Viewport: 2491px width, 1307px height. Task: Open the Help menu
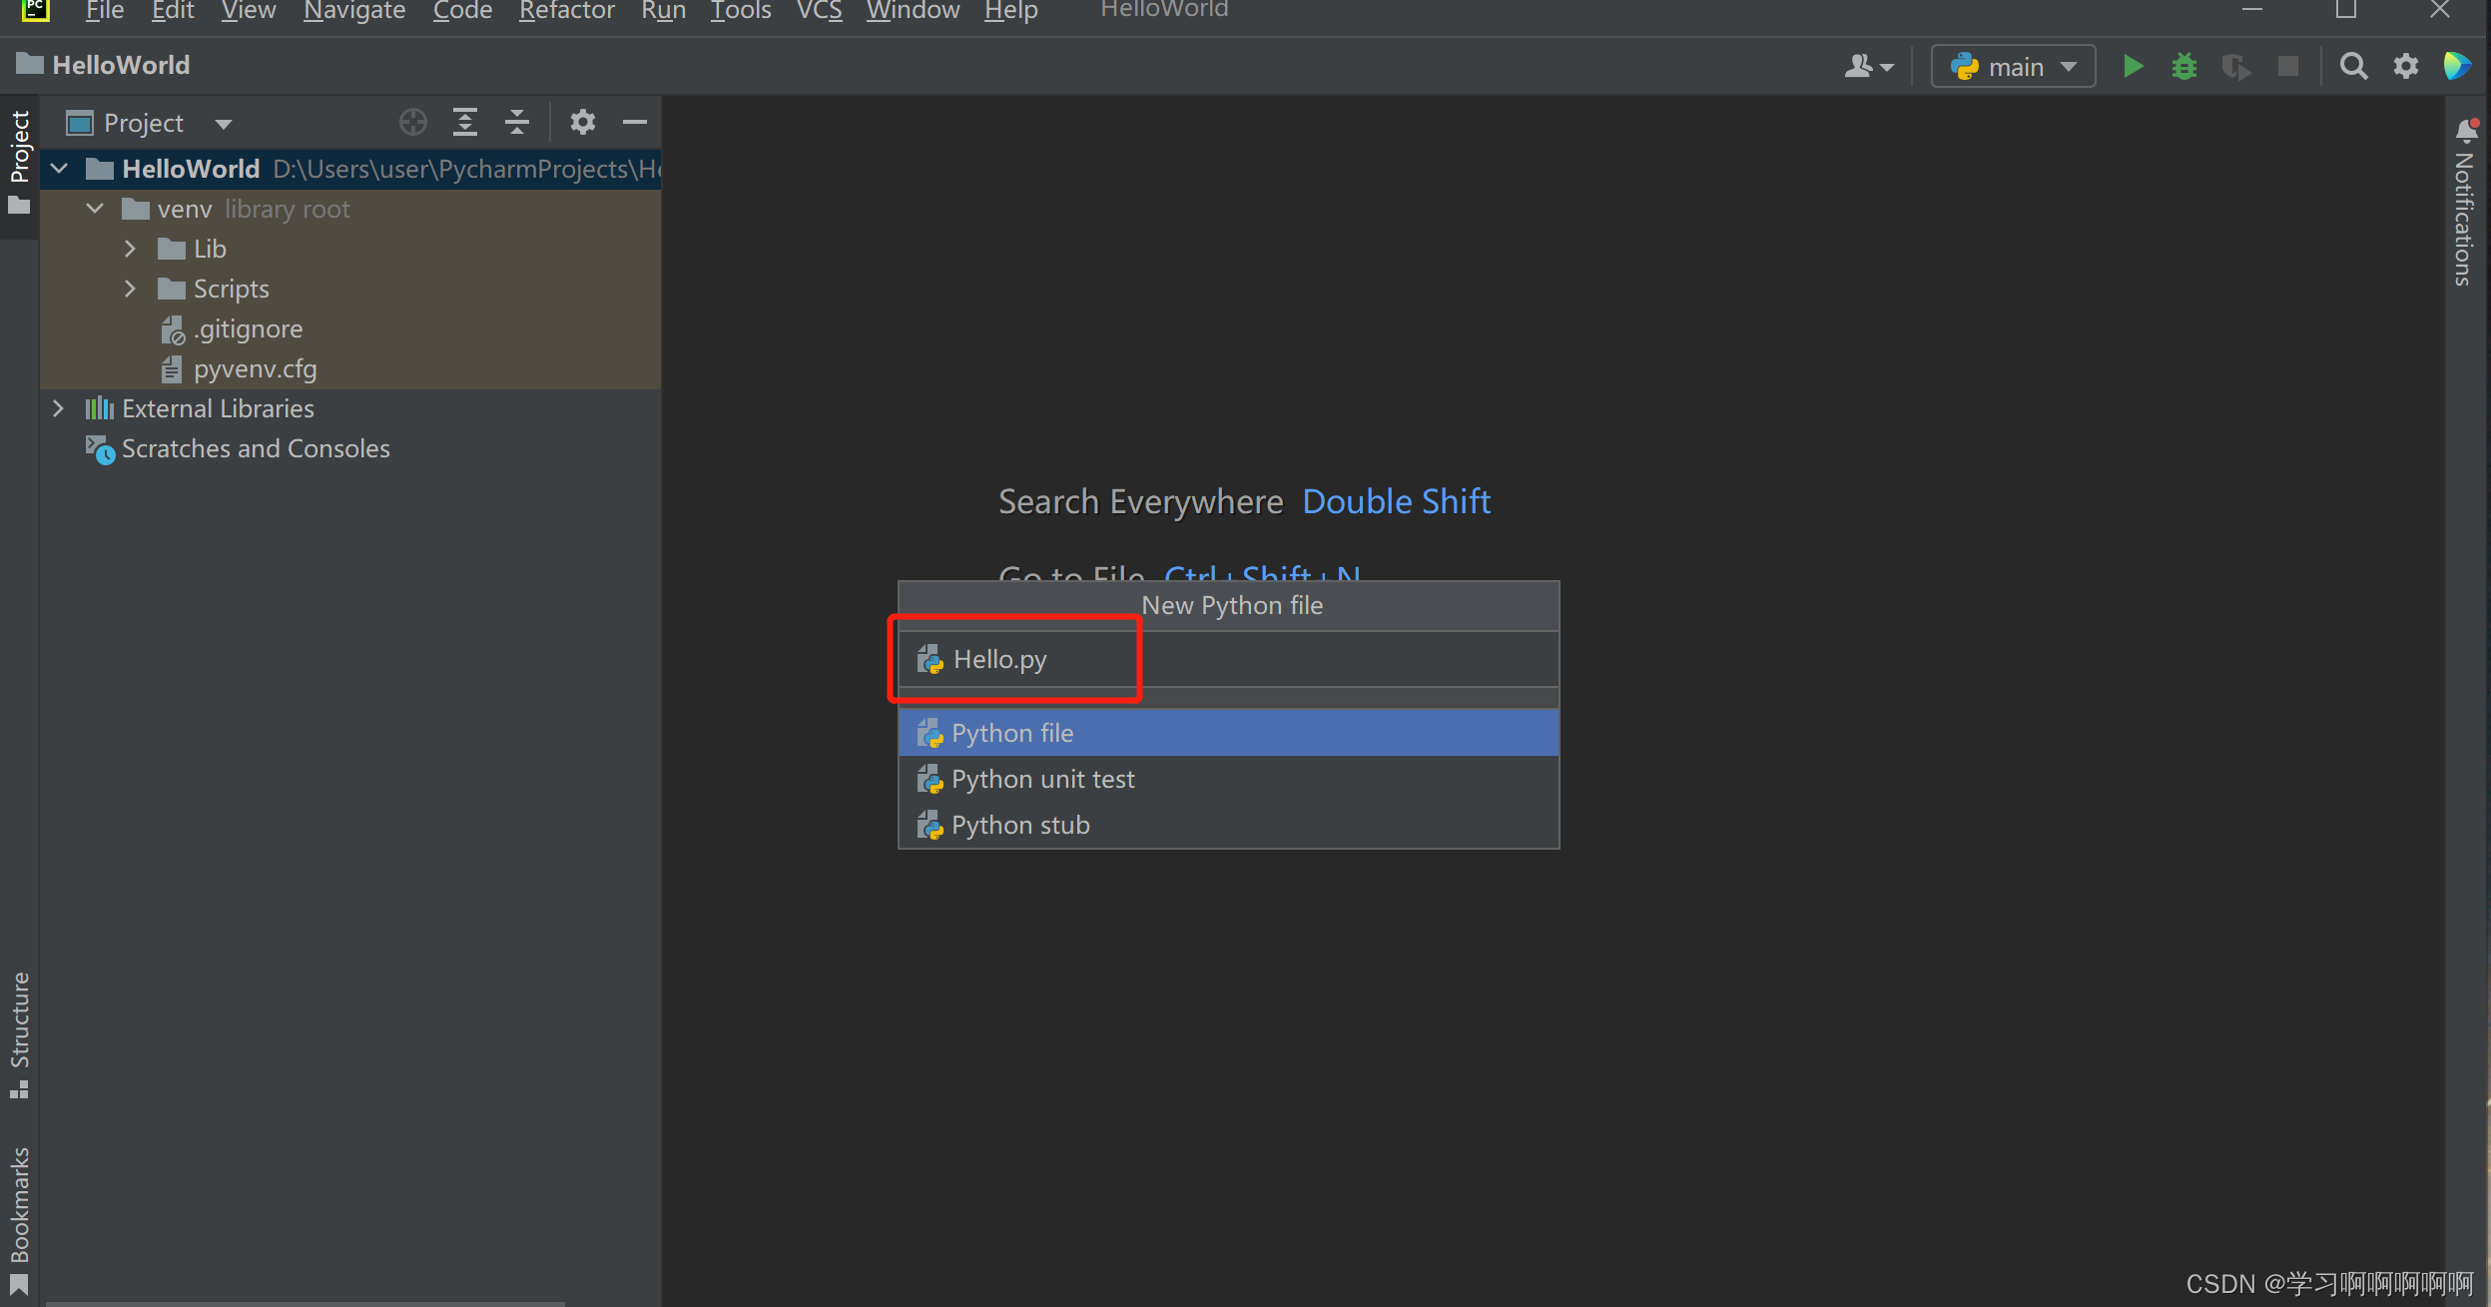1011,11
